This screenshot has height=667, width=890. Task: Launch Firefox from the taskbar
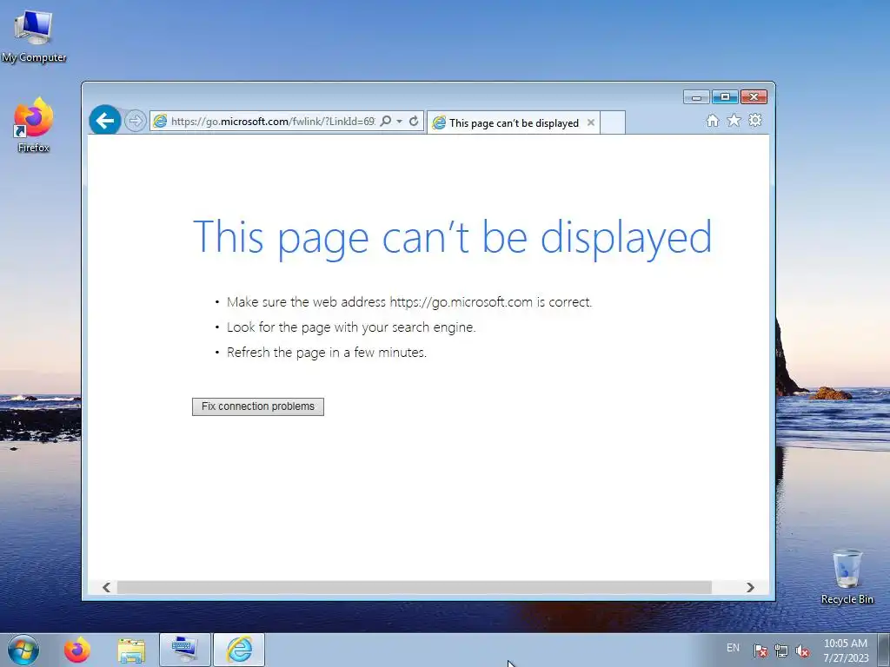click(x=77, y=650)
